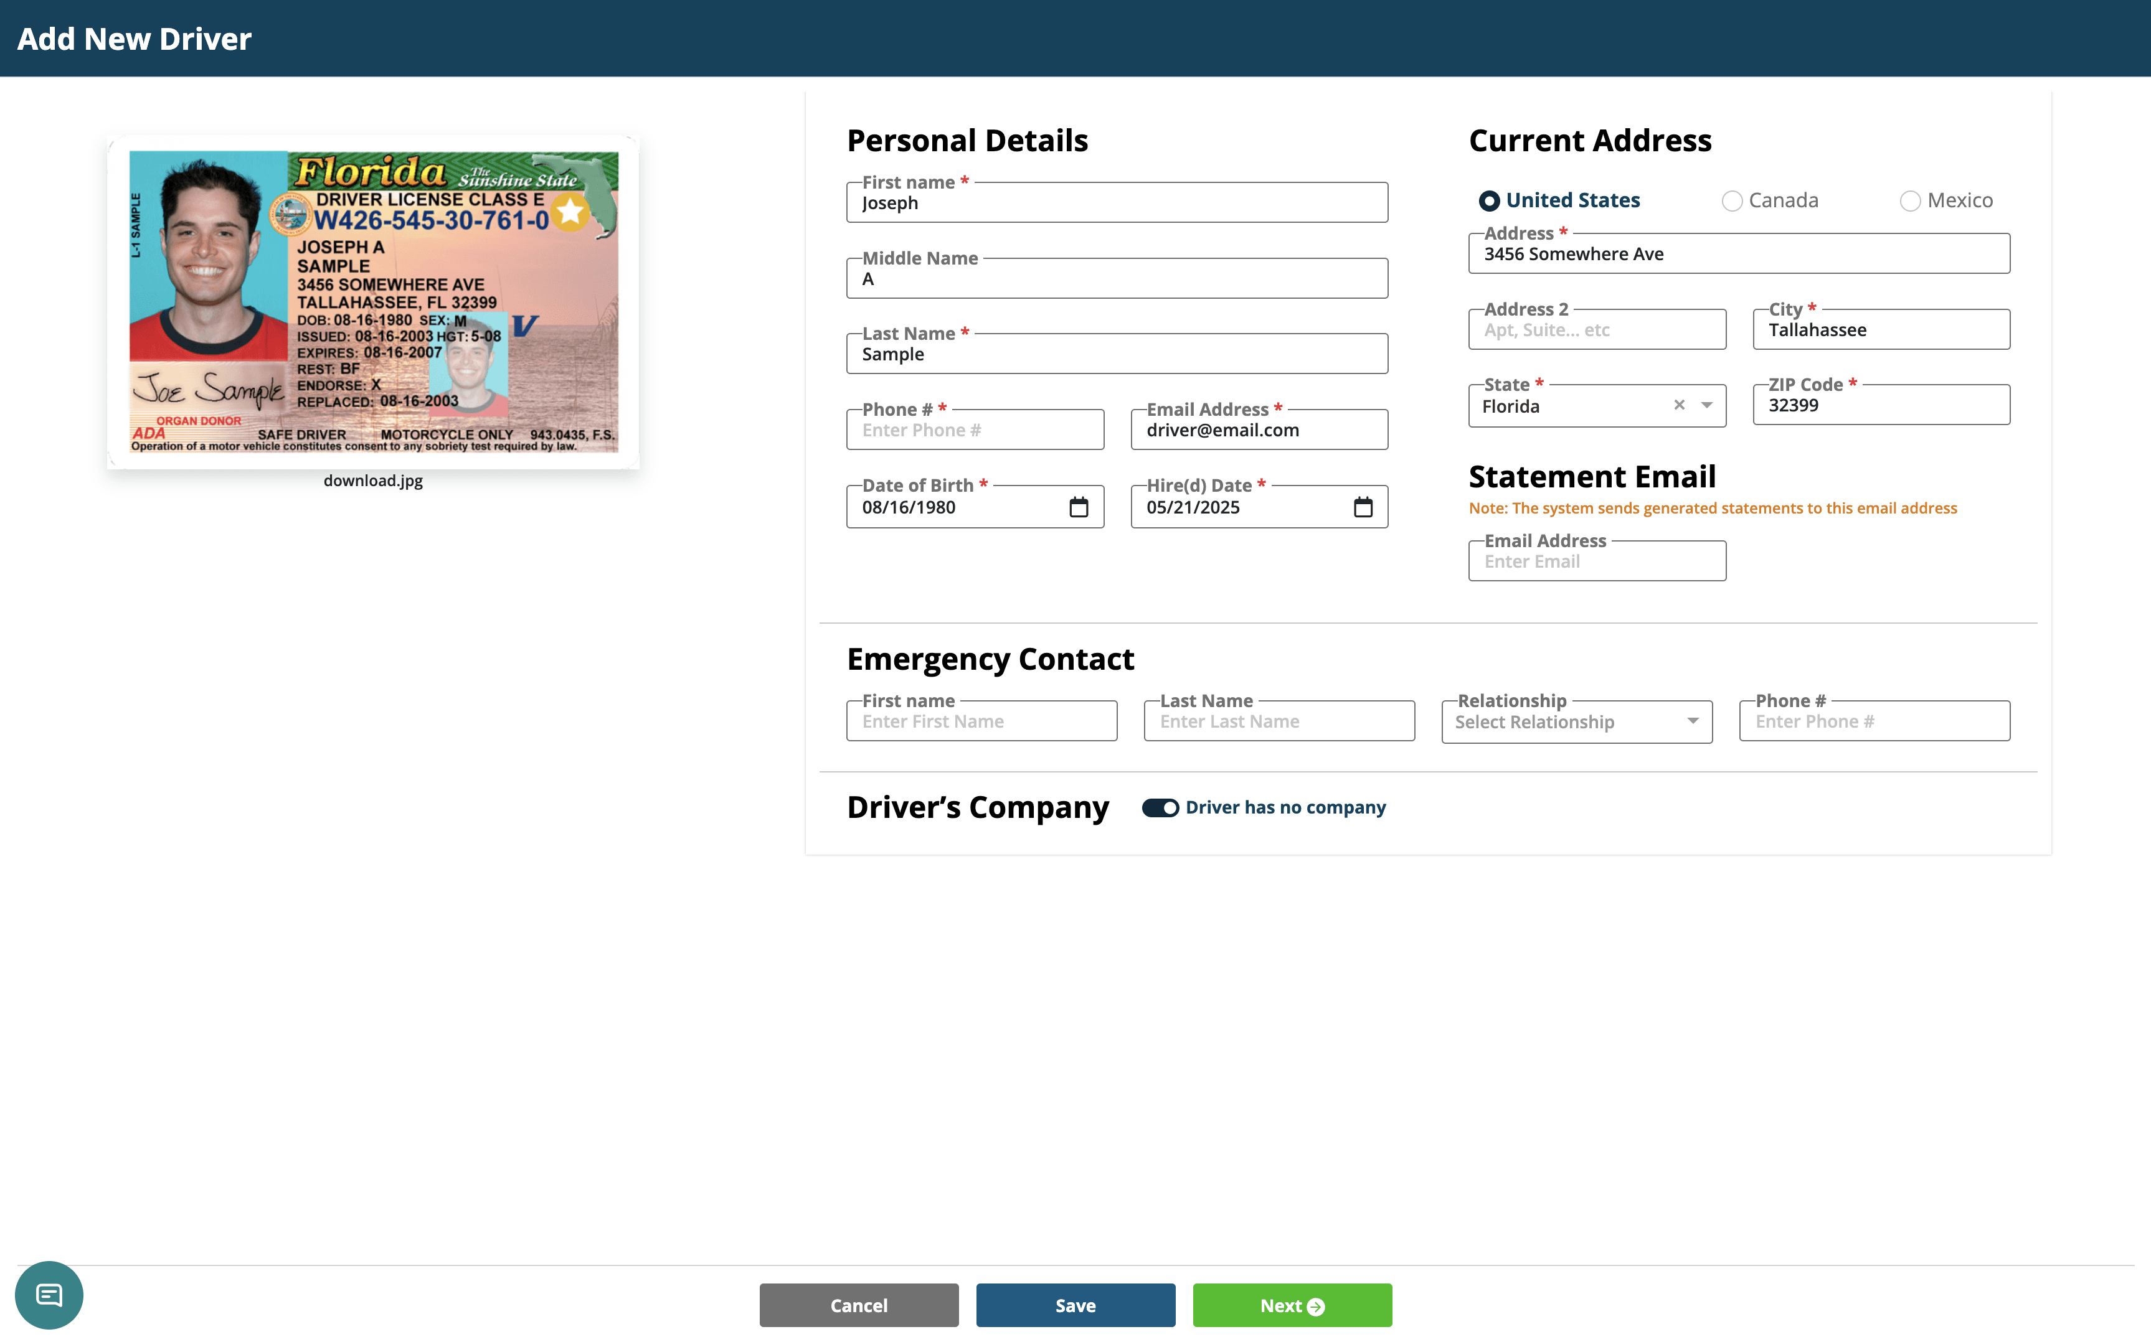Image resolution: width=2151 pixels, height=1342 pixels.
Task: Click the blue Save button
Action: (x=1075, y=1305)
